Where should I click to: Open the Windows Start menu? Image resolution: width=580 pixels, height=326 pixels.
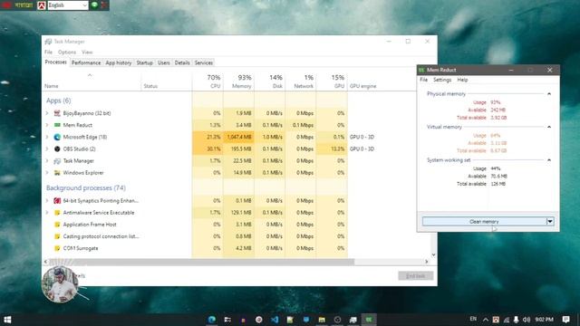pos(7,320)
